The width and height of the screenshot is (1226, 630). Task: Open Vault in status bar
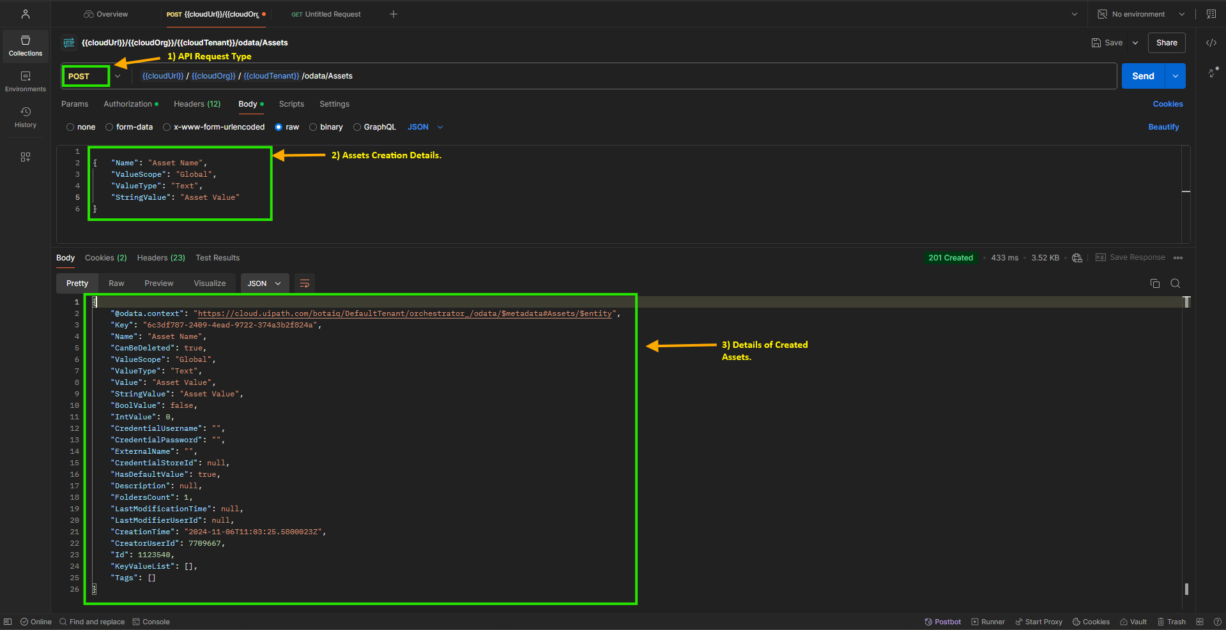click(1133, 622)
